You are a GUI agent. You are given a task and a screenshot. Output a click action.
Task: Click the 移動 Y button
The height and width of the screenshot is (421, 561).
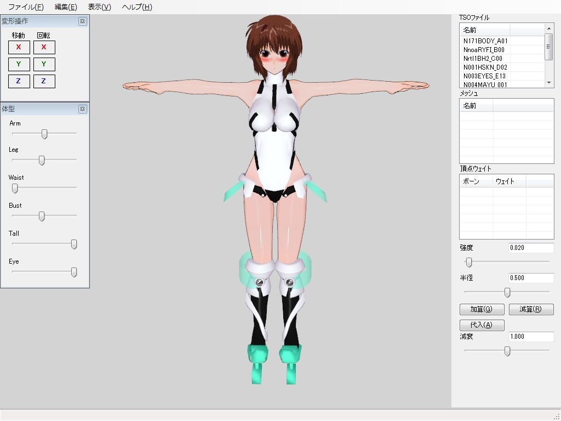pyautogui.click(x=19, y=64)
